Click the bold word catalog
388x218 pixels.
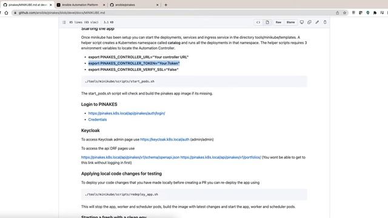(174, 43)
